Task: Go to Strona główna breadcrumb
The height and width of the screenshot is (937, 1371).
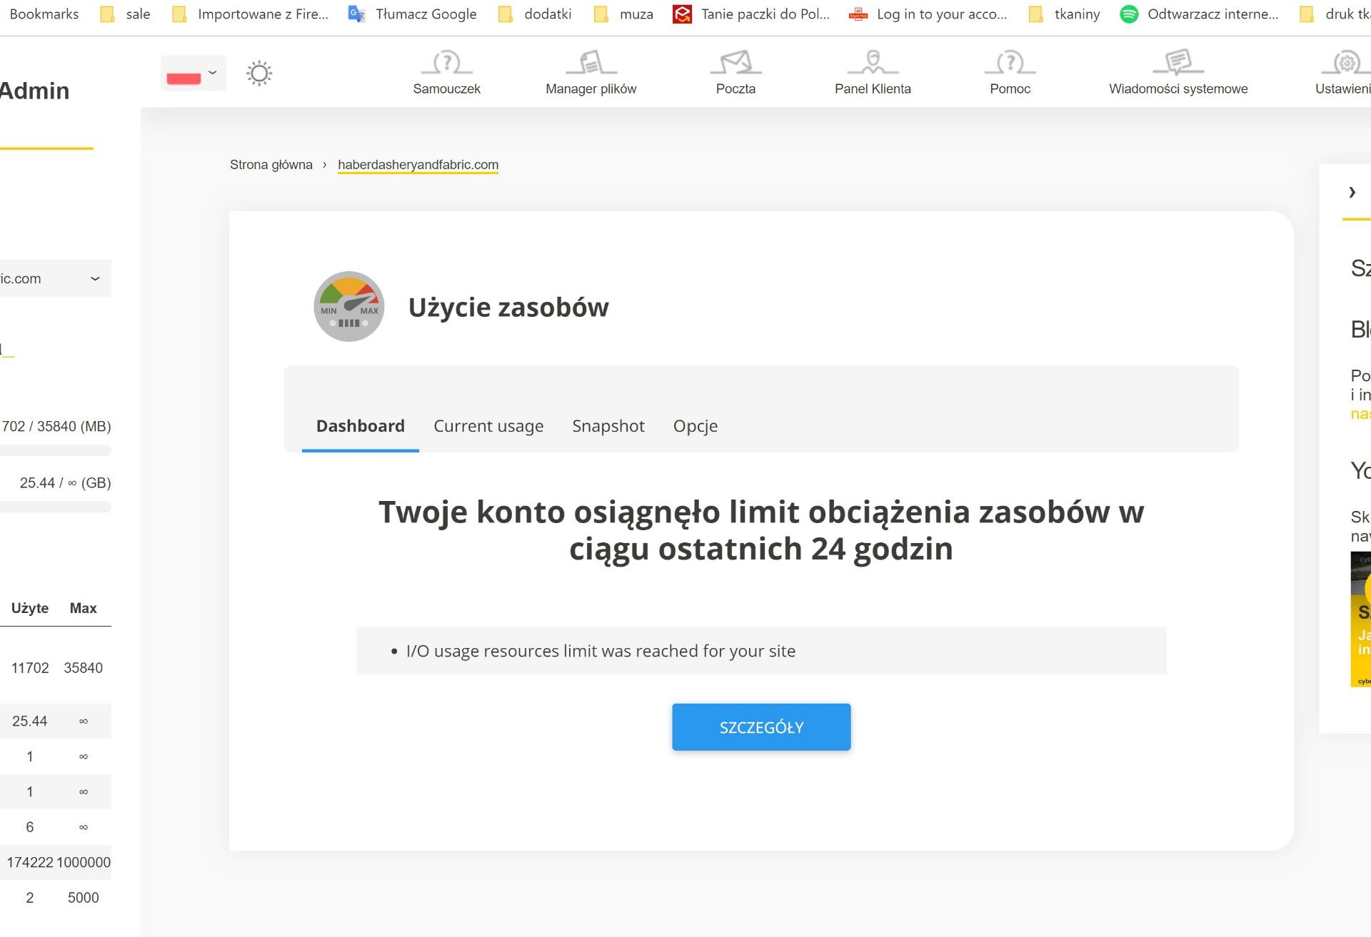Action: [x=271, y=165]
